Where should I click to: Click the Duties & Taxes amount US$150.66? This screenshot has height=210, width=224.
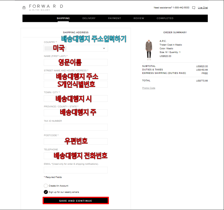click(x=202, y=70)
